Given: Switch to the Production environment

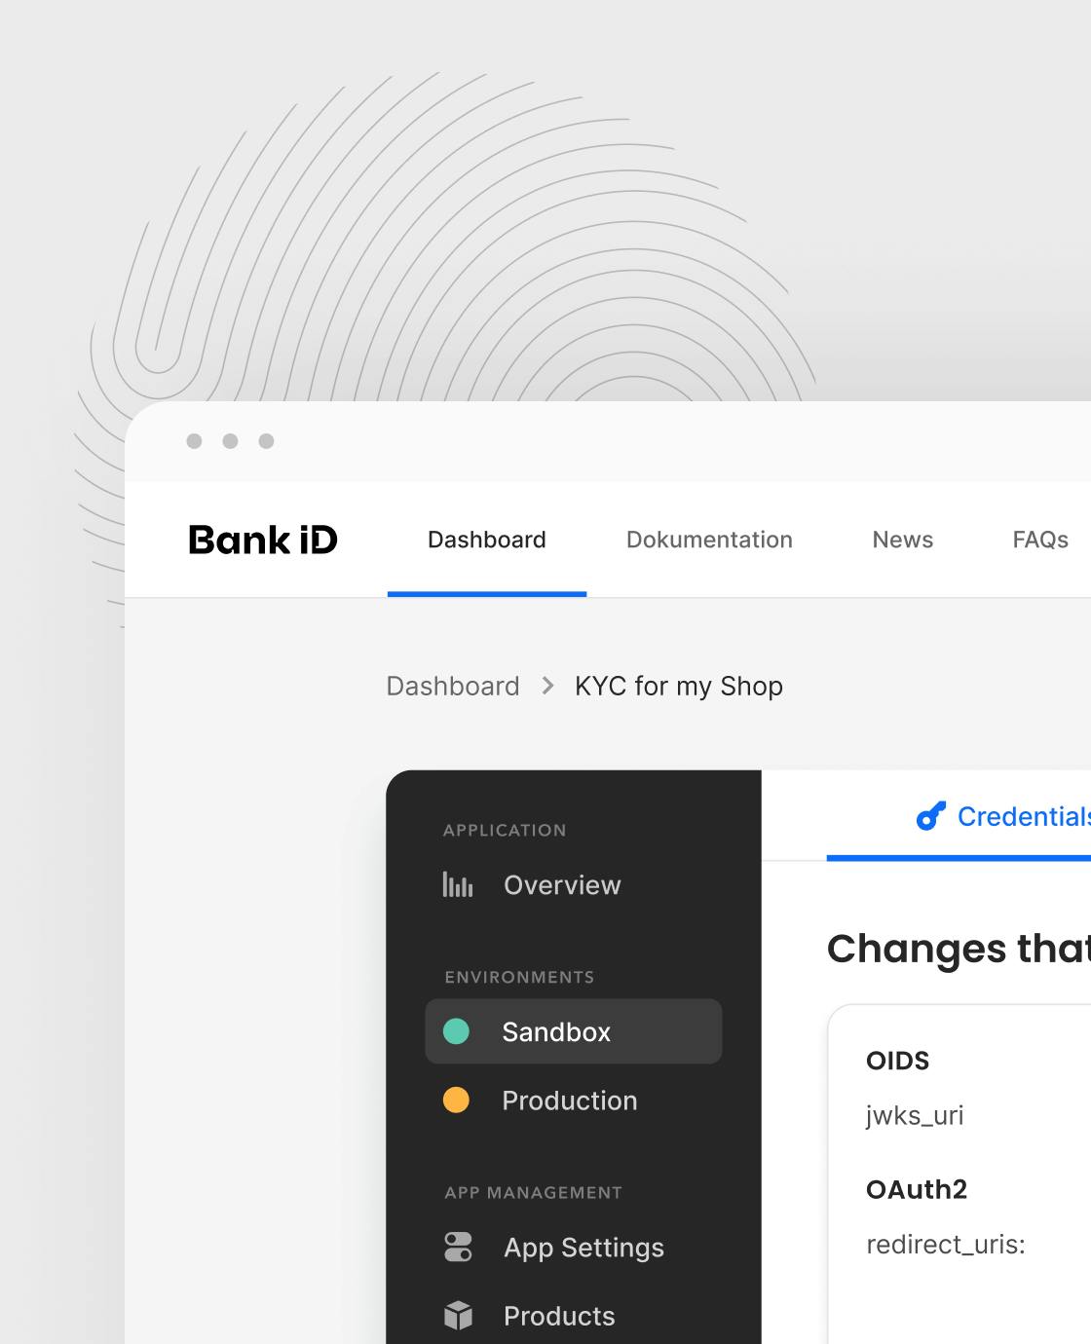Looking at the screenshot, I should (574, 1100).
